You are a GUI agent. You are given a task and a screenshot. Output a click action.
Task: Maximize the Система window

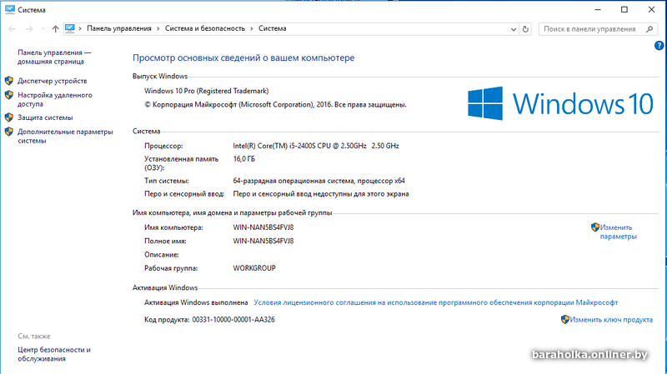coord(624,9)
